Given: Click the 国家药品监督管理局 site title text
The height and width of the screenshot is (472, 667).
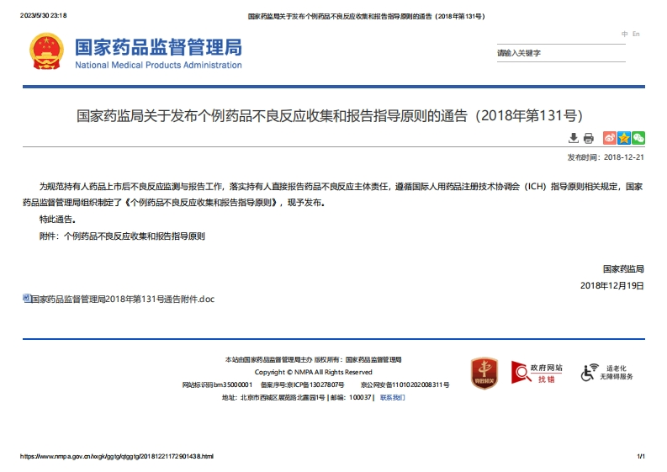Looking at the screenshot, I should point(158,46).
